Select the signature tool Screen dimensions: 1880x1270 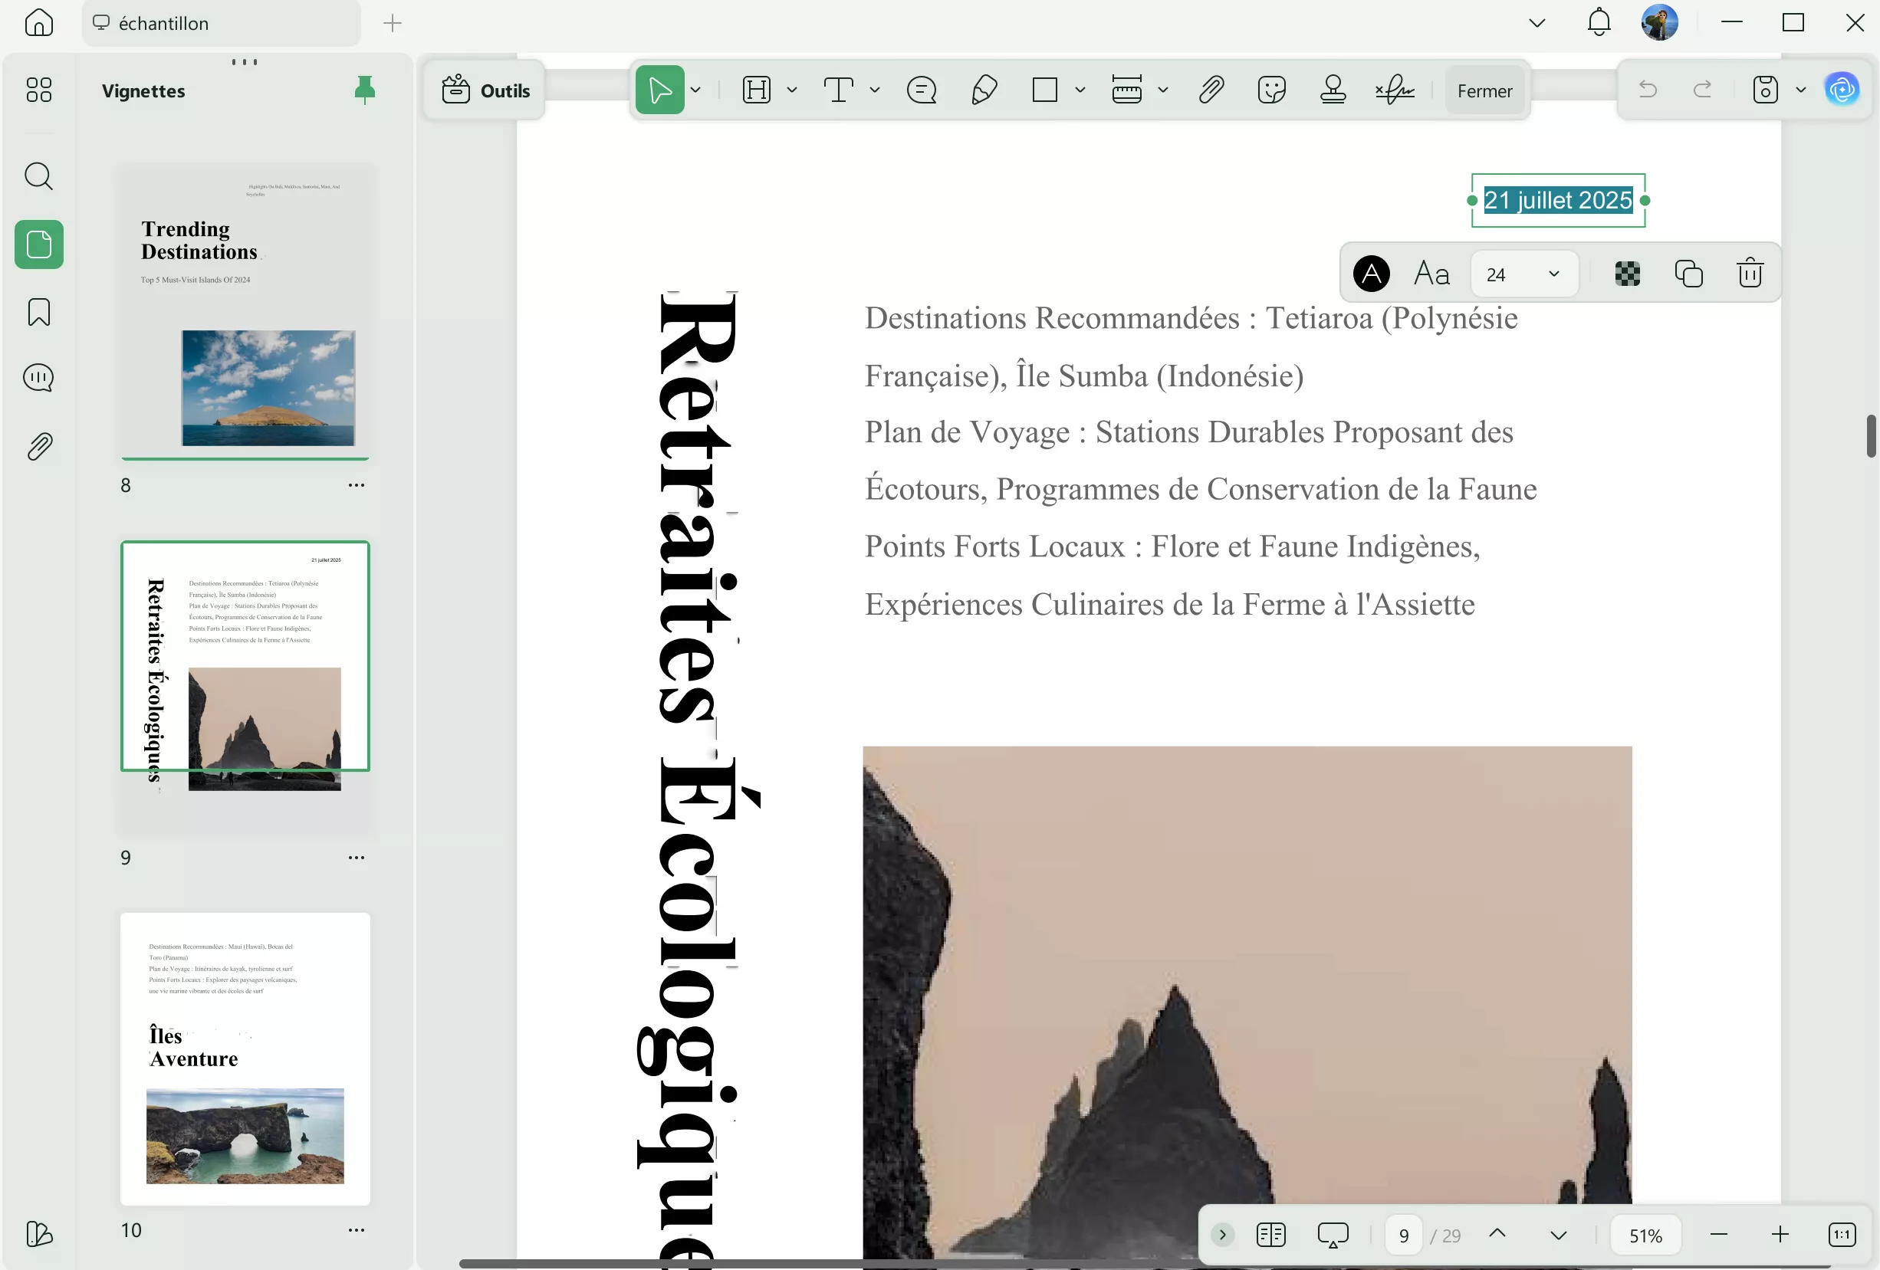coord(1396,89)
